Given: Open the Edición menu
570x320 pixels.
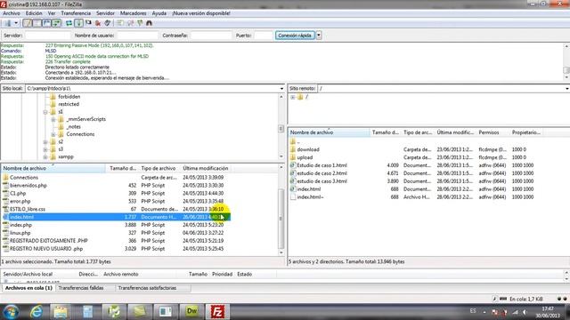Looking at the screenshot, I should pyautogui.click(x=34, y=13).
